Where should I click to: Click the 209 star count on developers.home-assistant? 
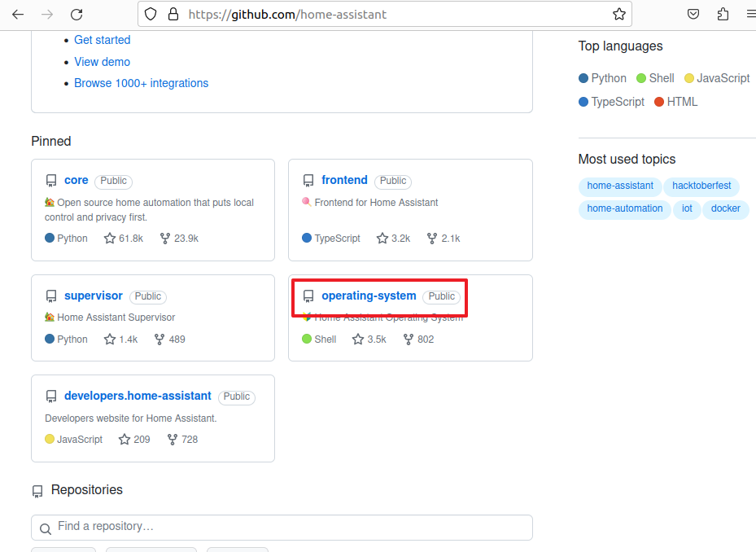(x=142, y=439)
